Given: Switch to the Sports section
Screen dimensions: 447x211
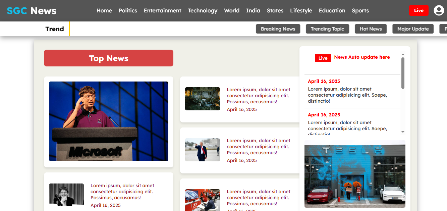Looking at the screenshot, I should click(x=360, y=10).
